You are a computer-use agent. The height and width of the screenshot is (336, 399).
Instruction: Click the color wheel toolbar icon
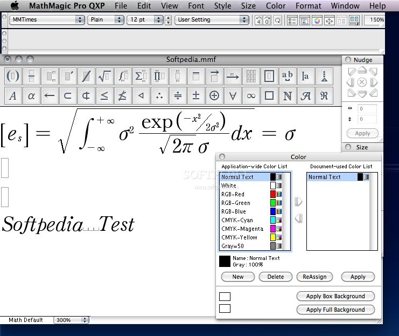tap(317, 20)
